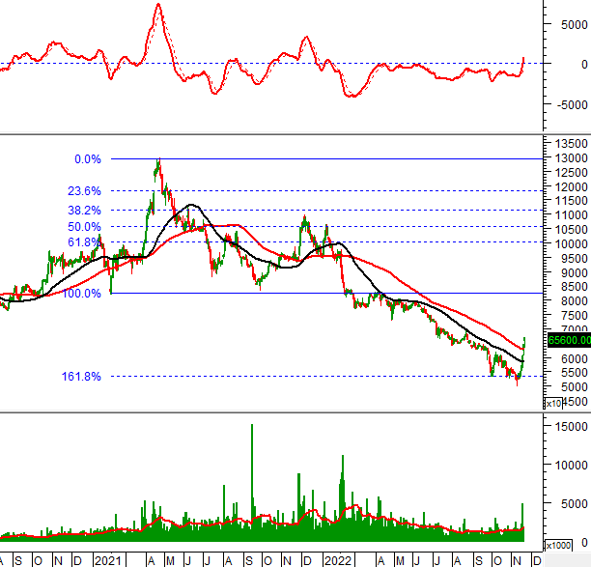Select the 2022 year label on time axis
The image size is (591, 567).
click(337, 560)
